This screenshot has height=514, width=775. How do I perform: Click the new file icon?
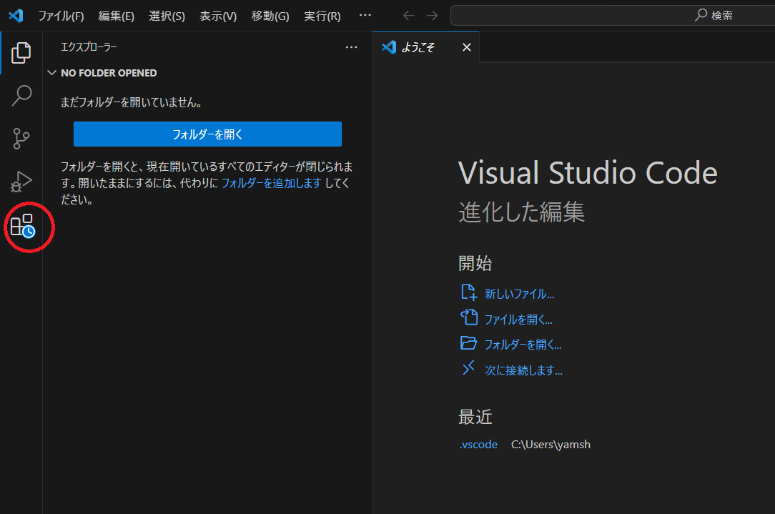pyautogui.click(x=468, y=292)
